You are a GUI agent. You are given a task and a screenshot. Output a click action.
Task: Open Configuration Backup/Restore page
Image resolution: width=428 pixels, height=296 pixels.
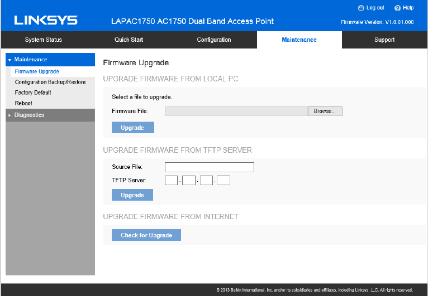click(x=50, y=82)
